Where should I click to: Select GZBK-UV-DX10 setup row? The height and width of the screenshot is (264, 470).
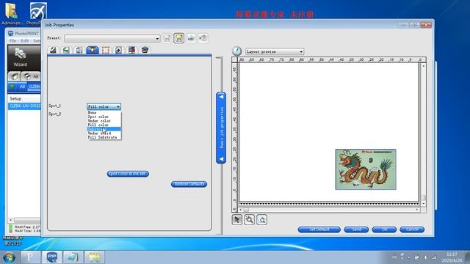[24, 106]
